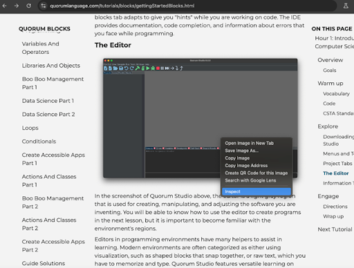354x268 pixels.
Task: Jump to Goals section
Action: click(x=330, y=70)
